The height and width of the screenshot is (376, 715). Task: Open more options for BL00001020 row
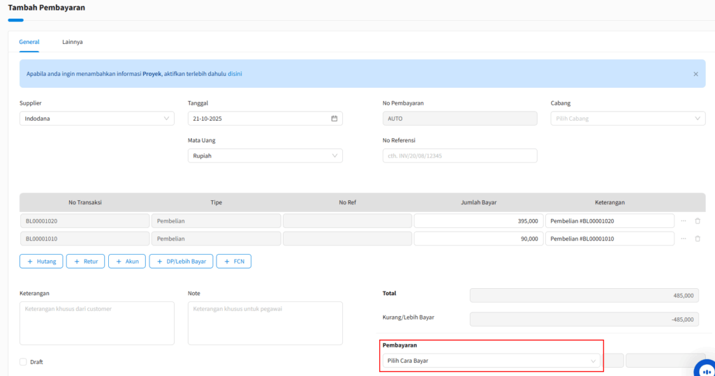click(x=684, y=221)
